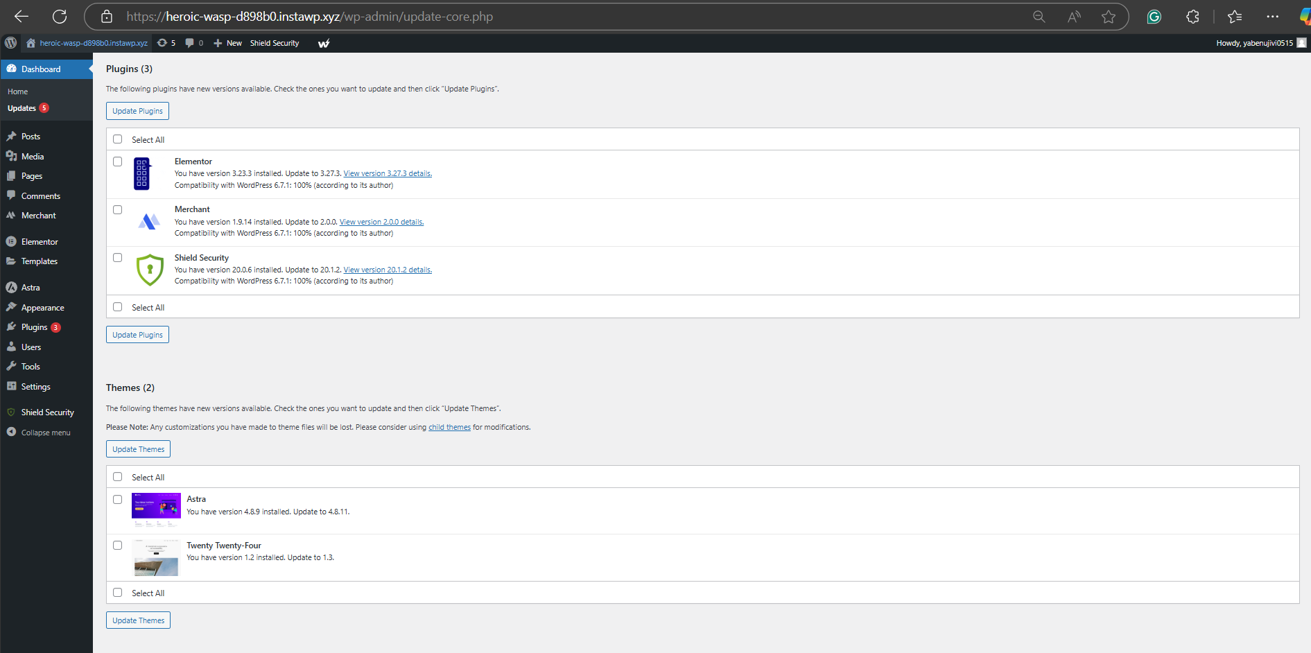Add page to favorites star icon
Image resolution: width=1311 pixels, height=653 pixels.
pyautogui.click(x=1109, y=17)
